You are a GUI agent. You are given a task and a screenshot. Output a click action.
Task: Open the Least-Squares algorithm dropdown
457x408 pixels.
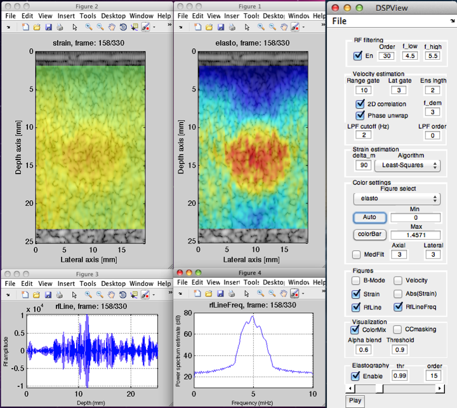[x=407, y=165]
